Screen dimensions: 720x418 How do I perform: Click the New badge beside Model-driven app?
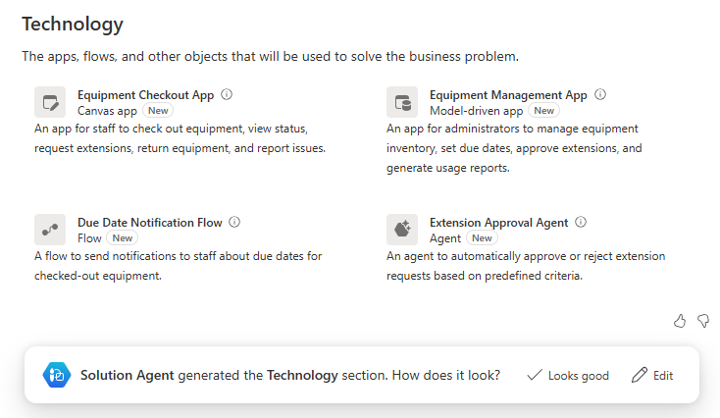543,111
